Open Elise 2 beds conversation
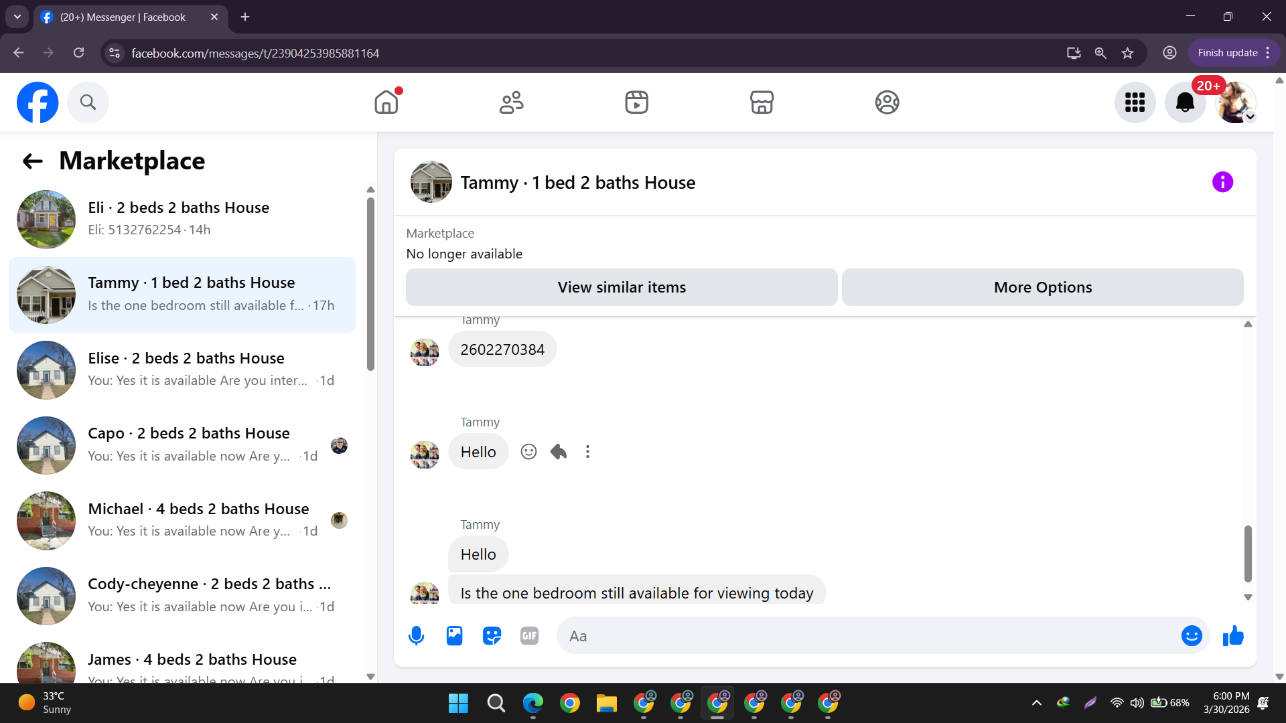Image resolution: width=1286 pixels, height=723 pixels. click(182, 370)
